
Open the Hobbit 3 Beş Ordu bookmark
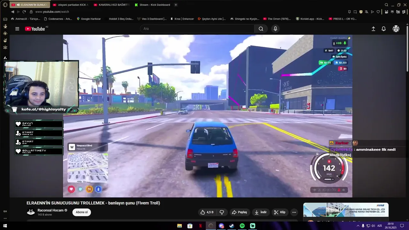119,19
